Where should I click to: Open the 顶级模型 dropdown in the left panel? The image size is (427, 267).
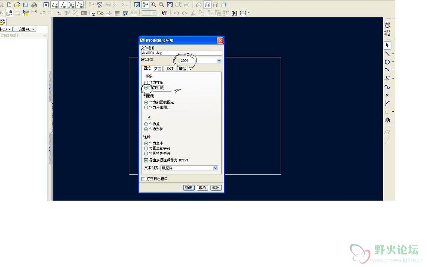tap(23, 36)
